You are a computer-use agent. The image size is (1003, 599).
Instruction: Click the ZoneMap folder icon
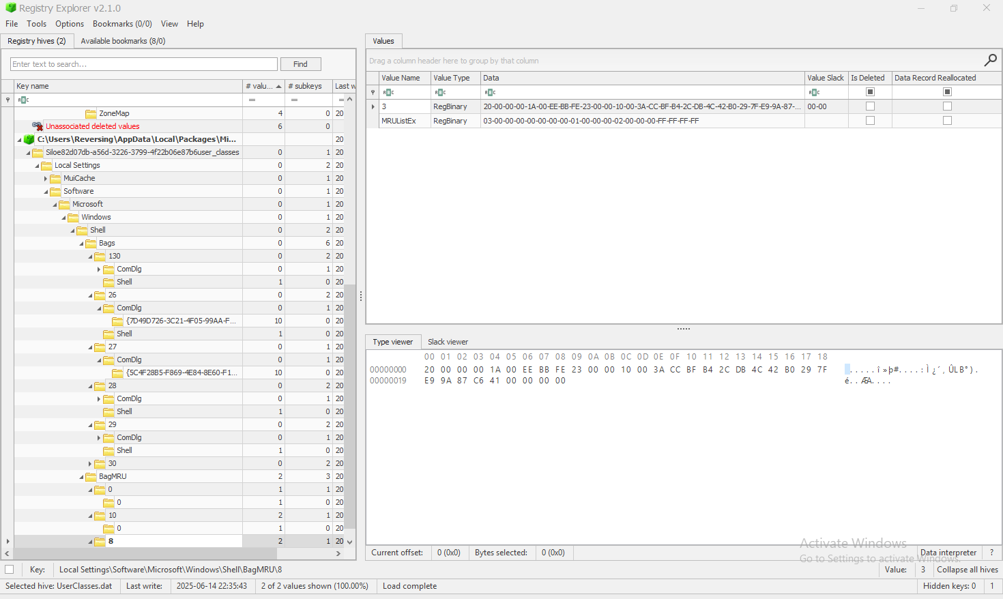coord(91,113)
